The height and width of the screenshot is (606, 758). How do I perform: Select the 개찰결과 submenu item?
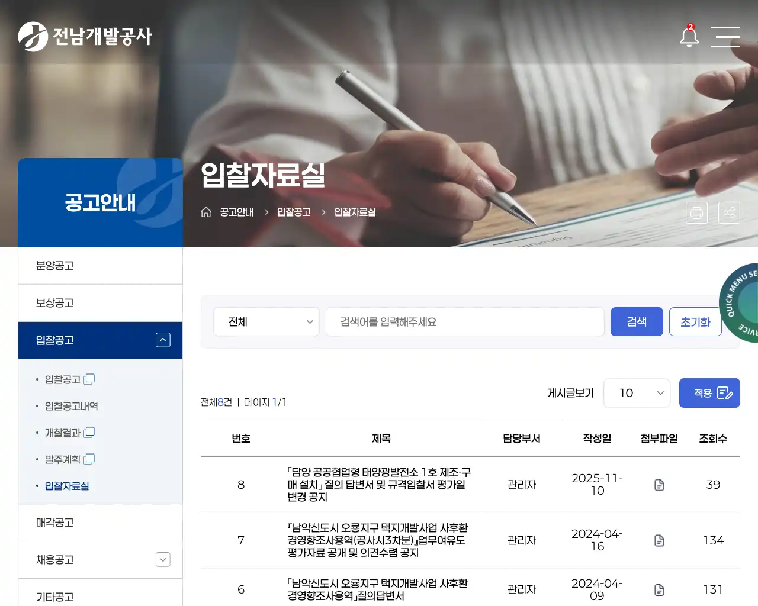point(63,433)
